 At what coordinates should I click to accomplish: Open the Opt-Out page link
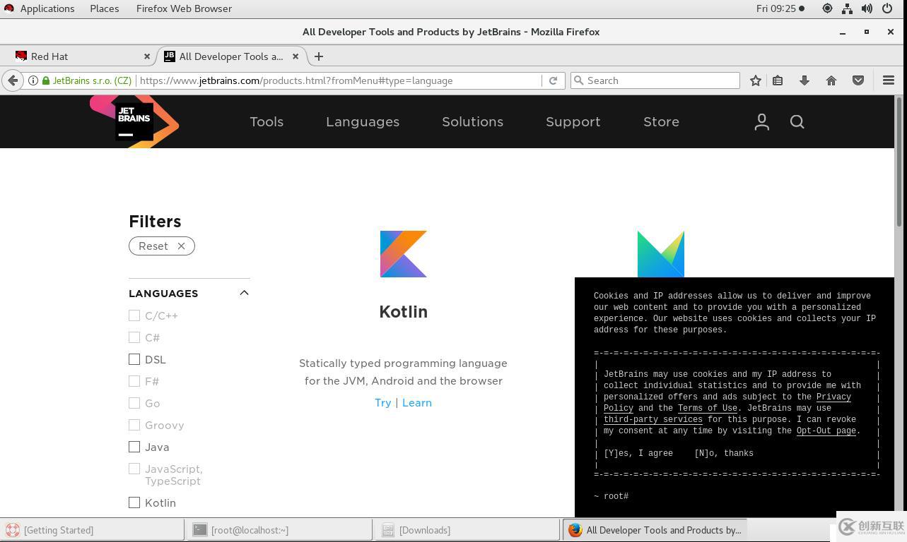click(x=826, y=430)
